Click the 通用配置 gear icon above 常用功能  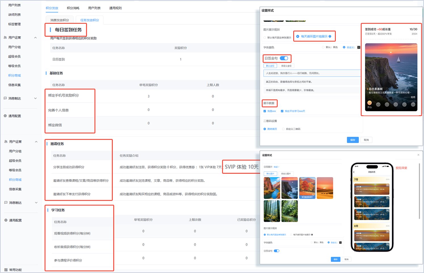pyautogui.click(x=6, y=220)
